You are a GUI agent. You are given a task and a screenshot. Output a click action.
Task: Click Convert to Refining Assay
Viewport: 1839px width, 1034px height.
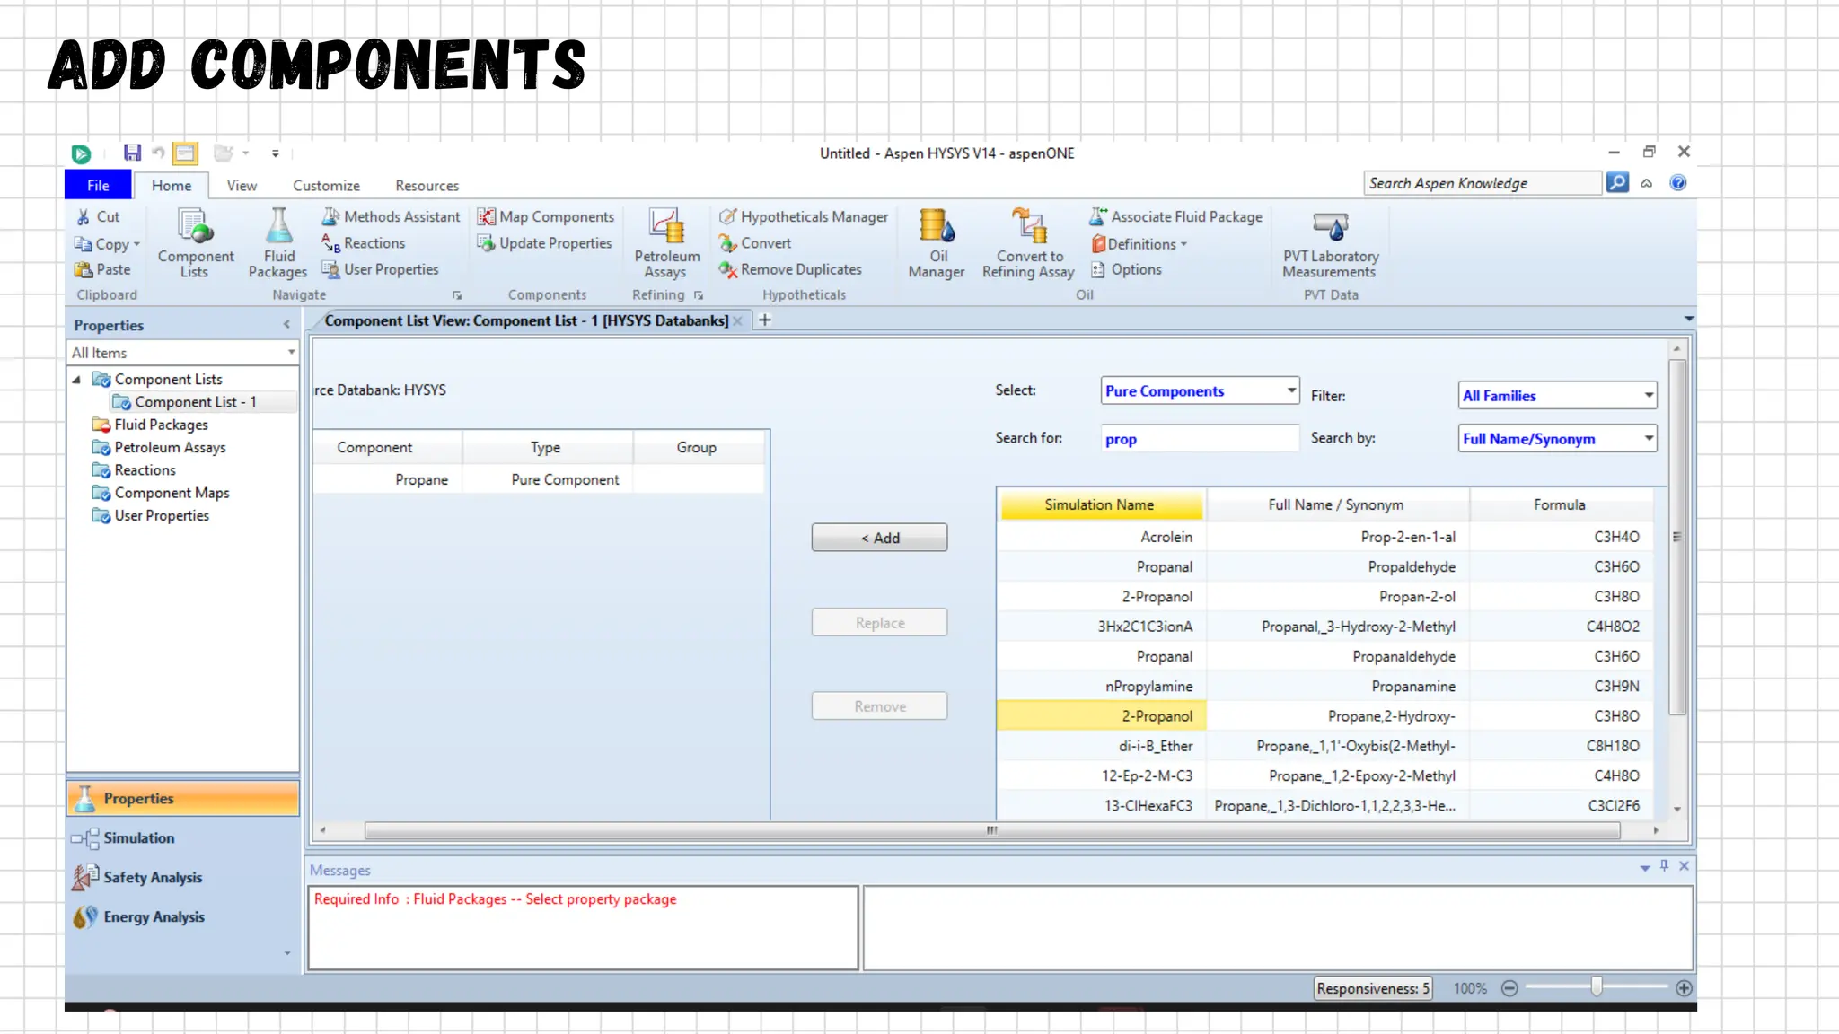point(1028,243)
